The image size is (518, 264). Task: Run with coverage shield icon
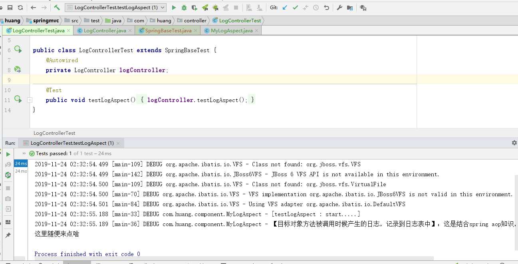194,8
